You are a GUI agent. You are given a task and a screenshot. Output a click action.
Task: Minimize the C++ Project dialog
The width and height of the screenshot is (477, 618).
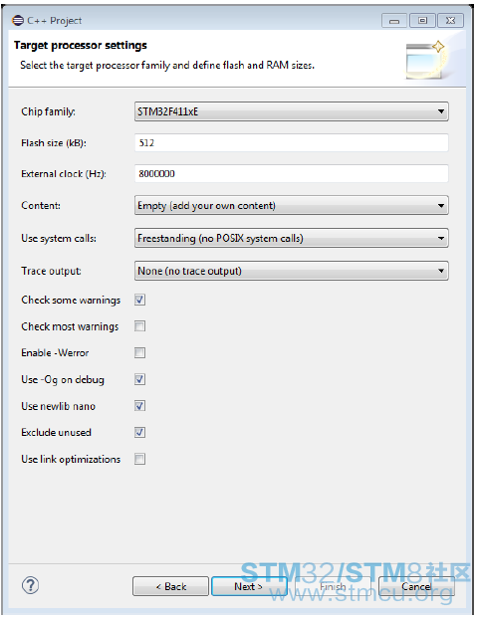point(394,21)
